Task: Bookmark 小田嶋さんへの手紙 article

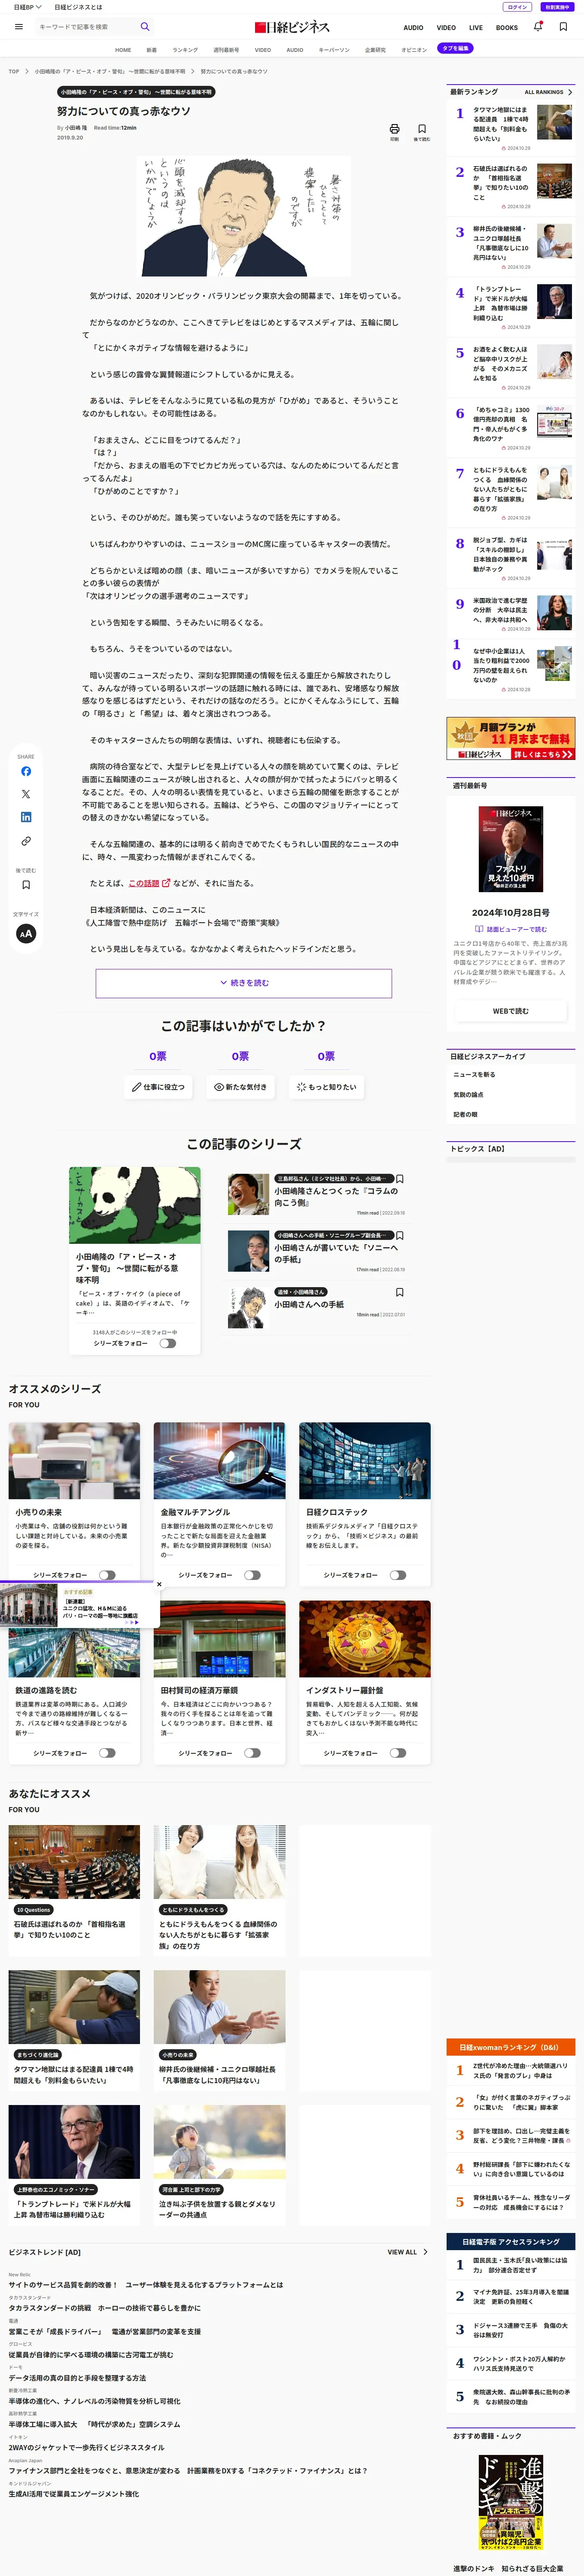Action: click(x=400, y=1292)
